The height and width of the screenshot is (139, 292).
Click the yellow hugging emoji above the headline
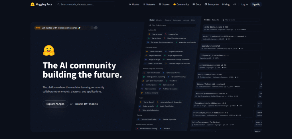coord(49,51)
